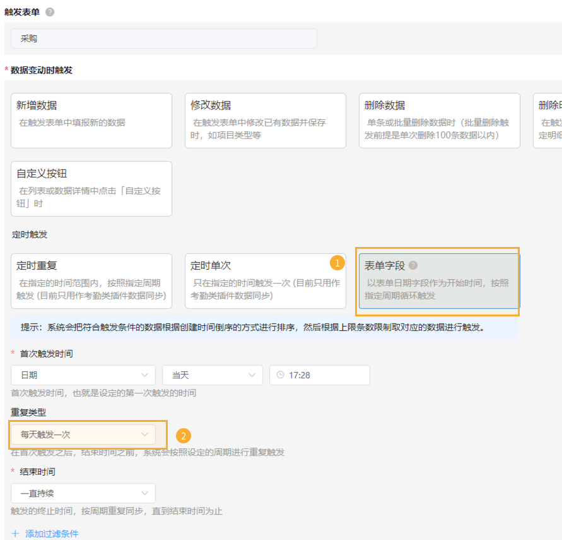Click the 添加过滤条件 link
Screen dimensions: 562x540
52,534
